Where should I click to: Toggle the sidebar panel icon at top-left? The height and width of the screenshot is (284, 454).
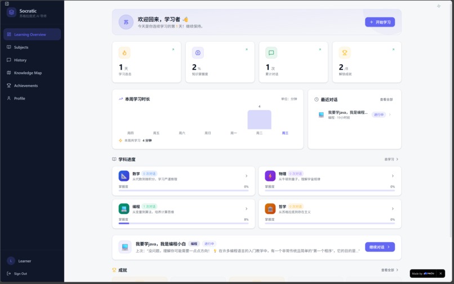(x=7, y=4)
